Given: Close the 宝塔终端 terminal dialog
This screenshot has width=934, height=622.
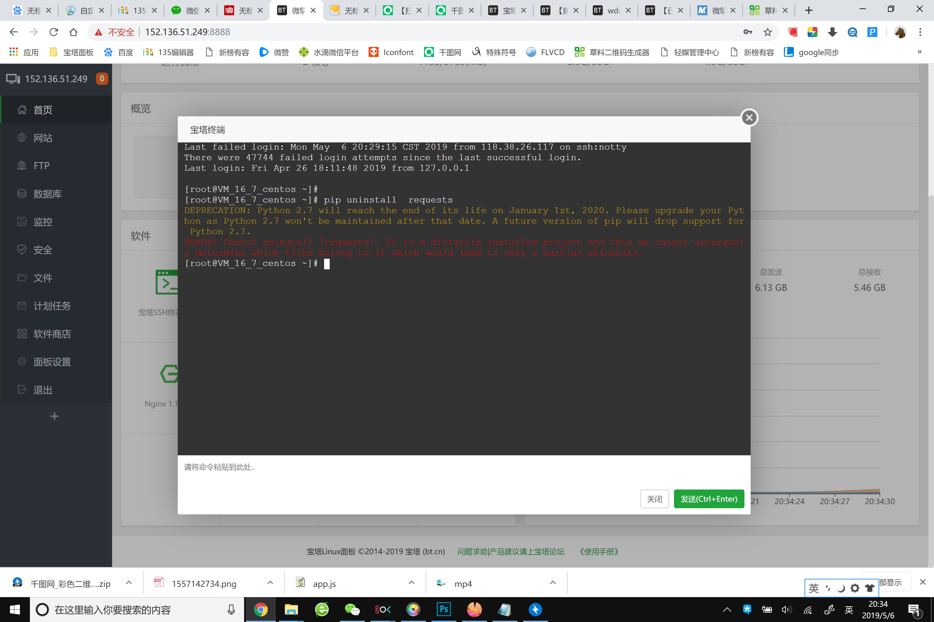Looking at the screenshot, I should pos(749,118).
